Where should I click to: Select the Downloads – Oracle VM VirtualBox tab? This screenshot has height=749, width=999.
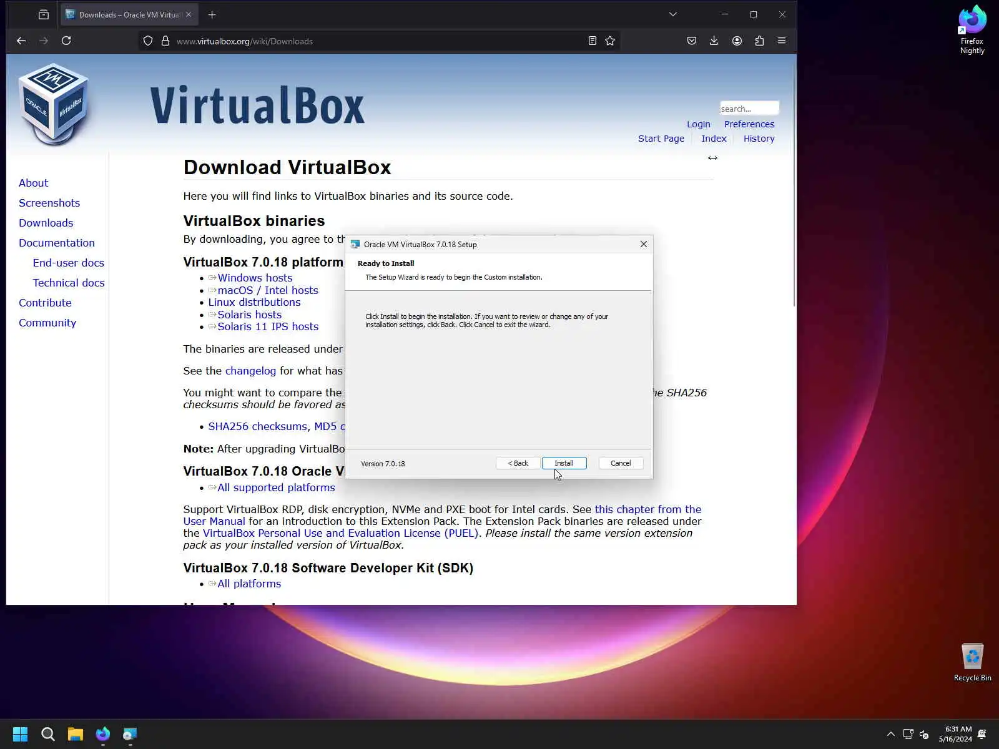click(x=129, y=14)
